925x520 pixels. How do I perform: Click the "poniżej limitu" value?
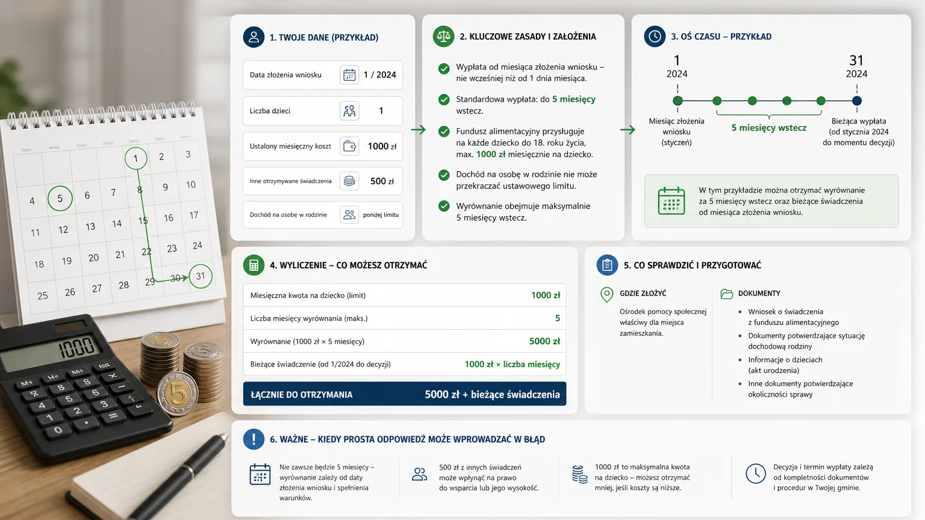click(381, 215)
